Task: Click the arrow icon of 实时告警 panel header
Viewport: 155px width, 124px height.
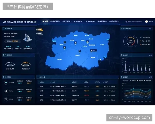Action: pos(38,77)
